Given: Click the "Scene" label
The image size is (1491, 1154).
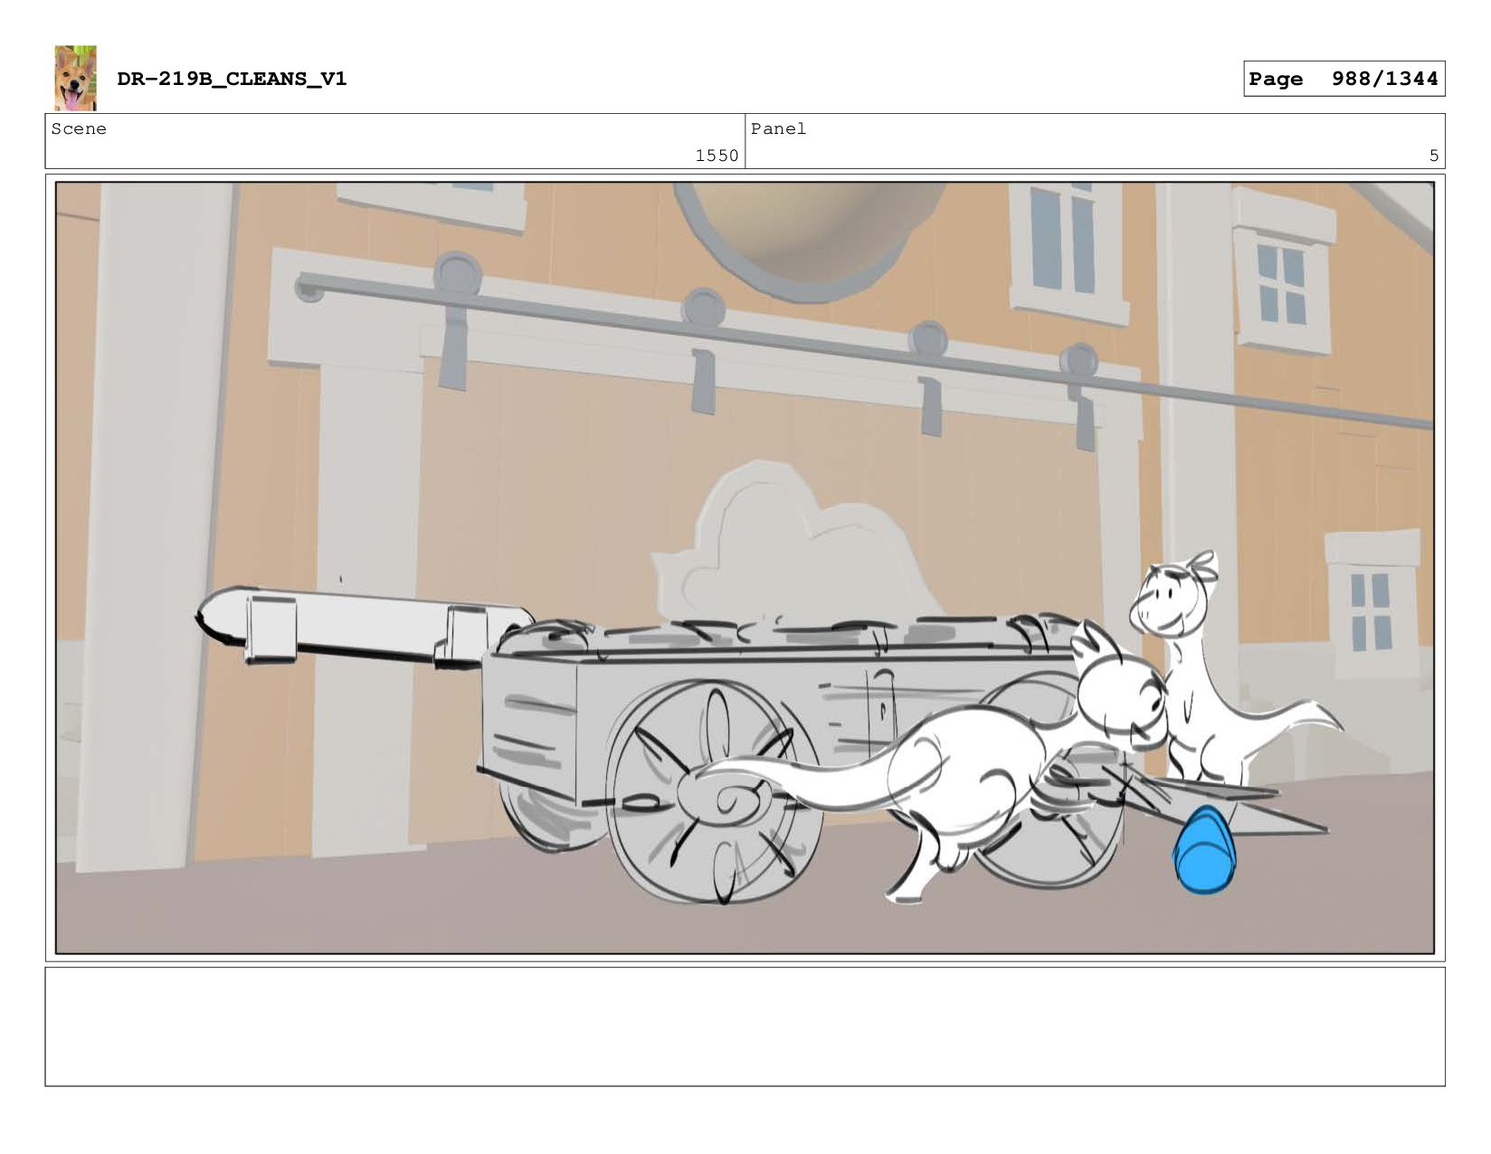Looking at the screenshot, I should tap(79, 128).
